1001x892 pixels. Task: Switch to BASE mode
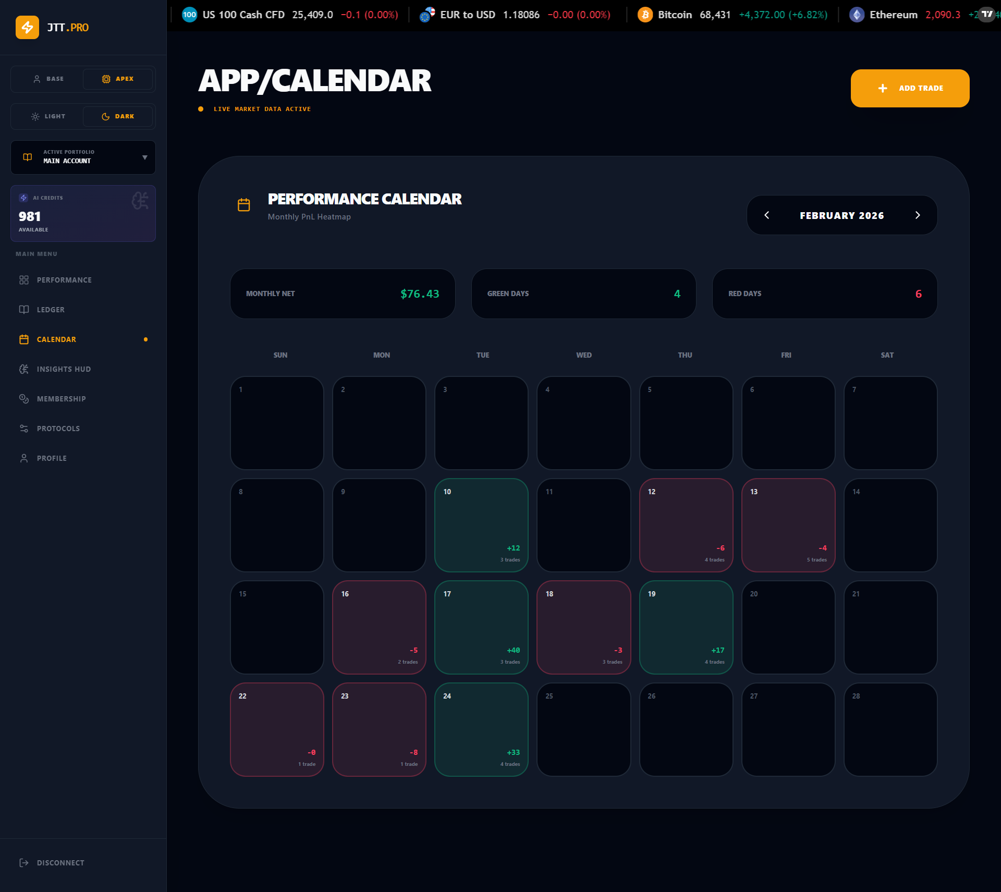(48, 79)
